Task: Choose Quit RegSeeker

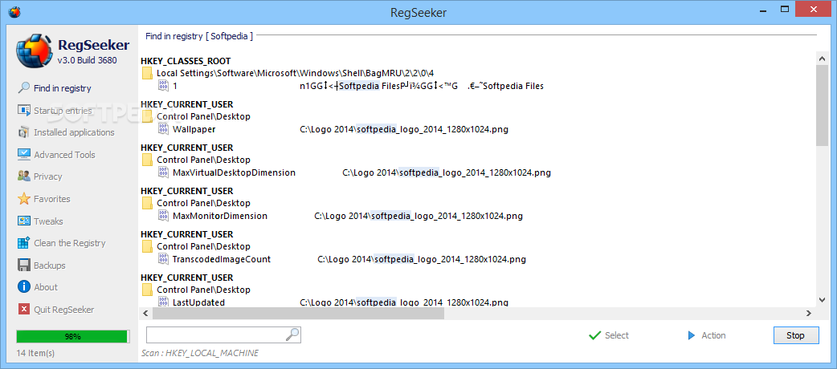Action: [x=64, y=310]
